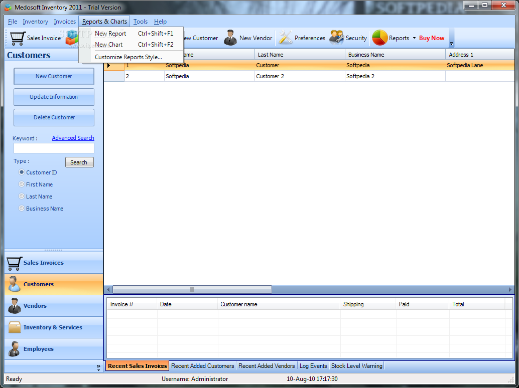Screen dimensions: 519x388
Task: Open the Invoices menu
Action: pyautogui.click(x=65, y=22)
